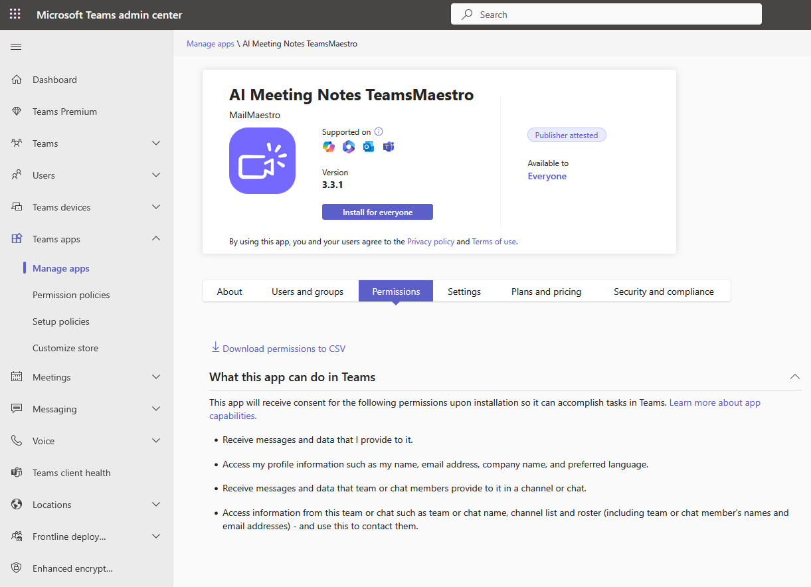Expand the Voice section chevron
Viewport: 811px width, 587px height.
tap(156, 441)
